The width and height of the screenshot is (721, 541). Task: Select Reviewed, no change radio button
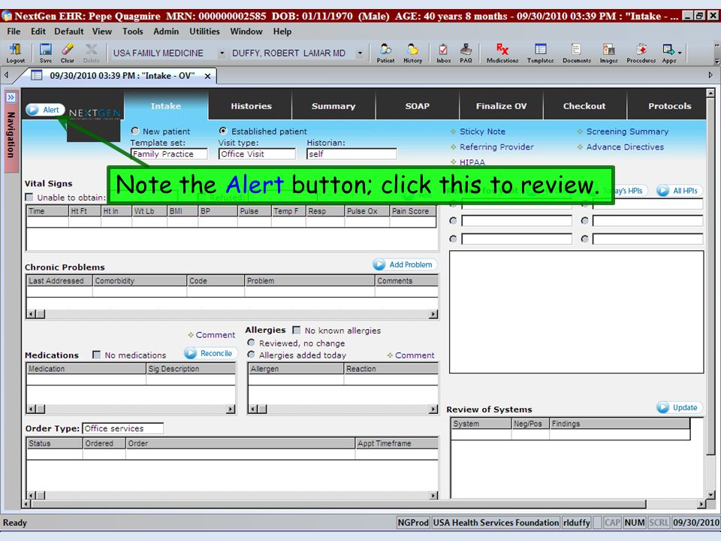(251, 343)
